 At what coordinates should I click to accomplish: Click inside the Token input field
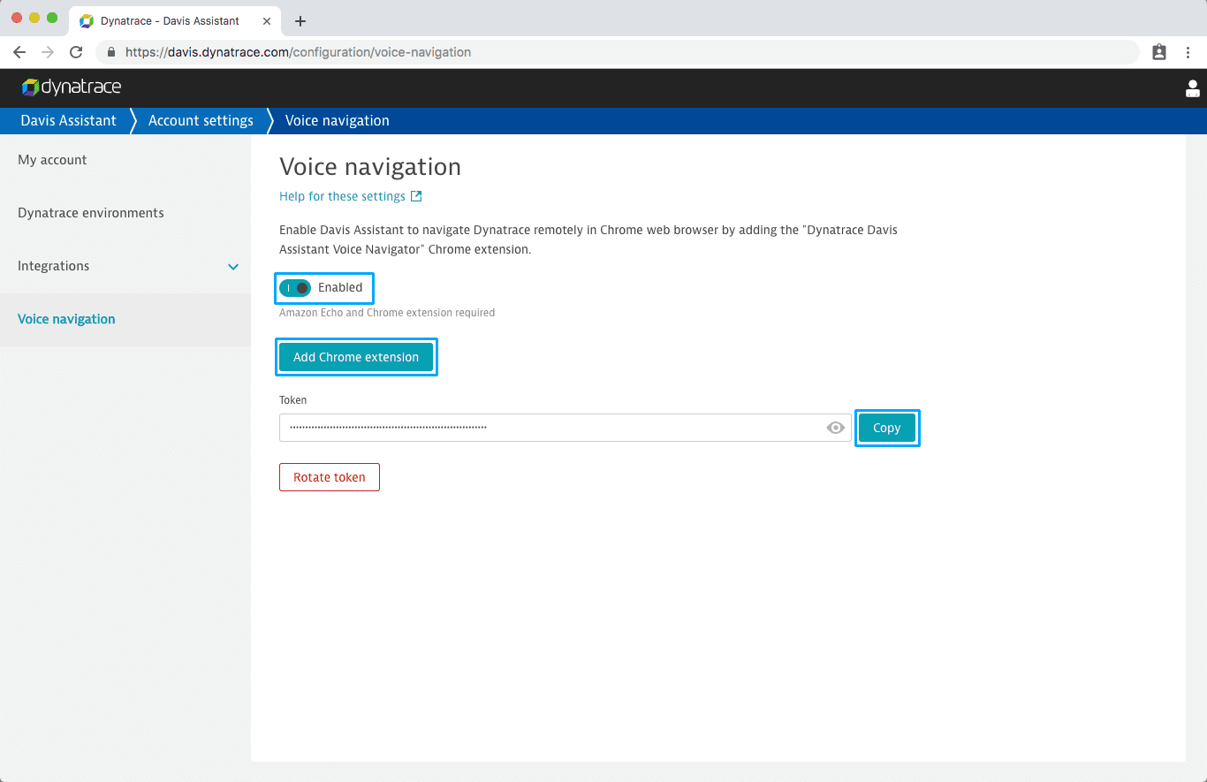(566, 428)
